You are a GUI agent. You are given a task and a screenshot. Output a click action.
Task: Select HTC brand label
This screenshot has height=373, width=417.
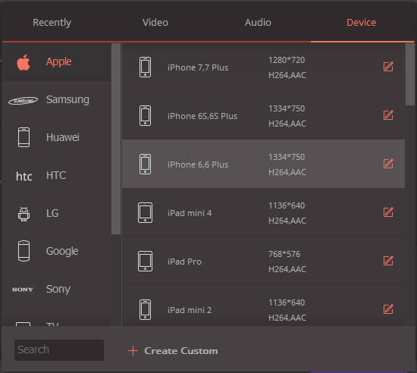pos(56,175)
